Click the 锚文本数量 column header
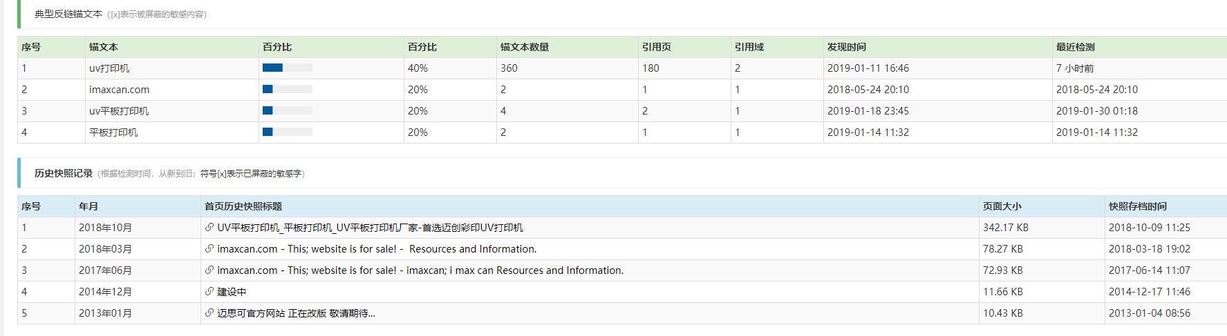Viewport: 1227px width, 336px height. click(524, 47)
